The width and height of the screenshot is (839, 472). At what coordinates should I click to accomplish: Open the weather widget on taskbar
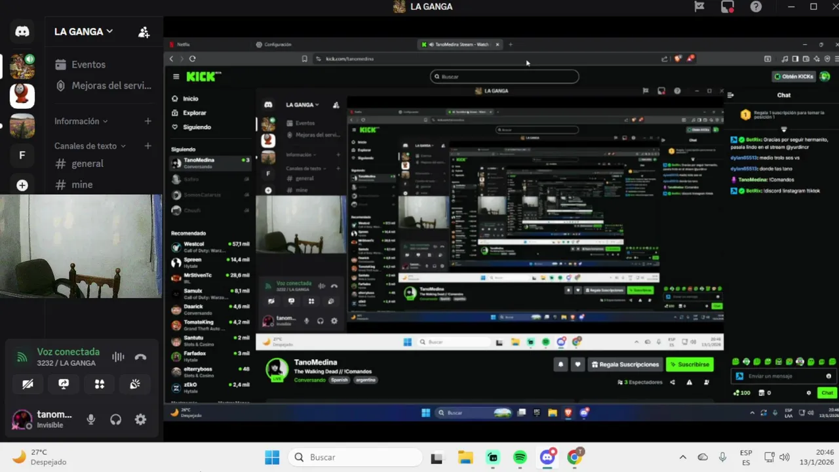click(x=39, y=457)
